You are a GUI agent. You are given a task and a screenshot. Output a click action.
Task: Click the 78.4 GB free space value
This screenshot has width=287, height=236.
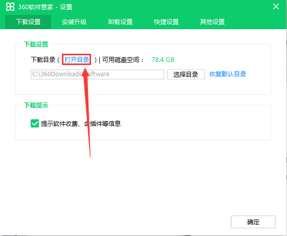tap(163, 60)
